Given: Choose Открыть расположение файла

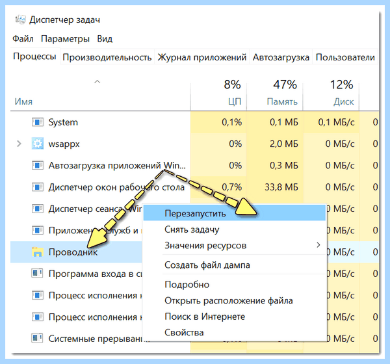Looking at the screenshot, I should (235, 300).
